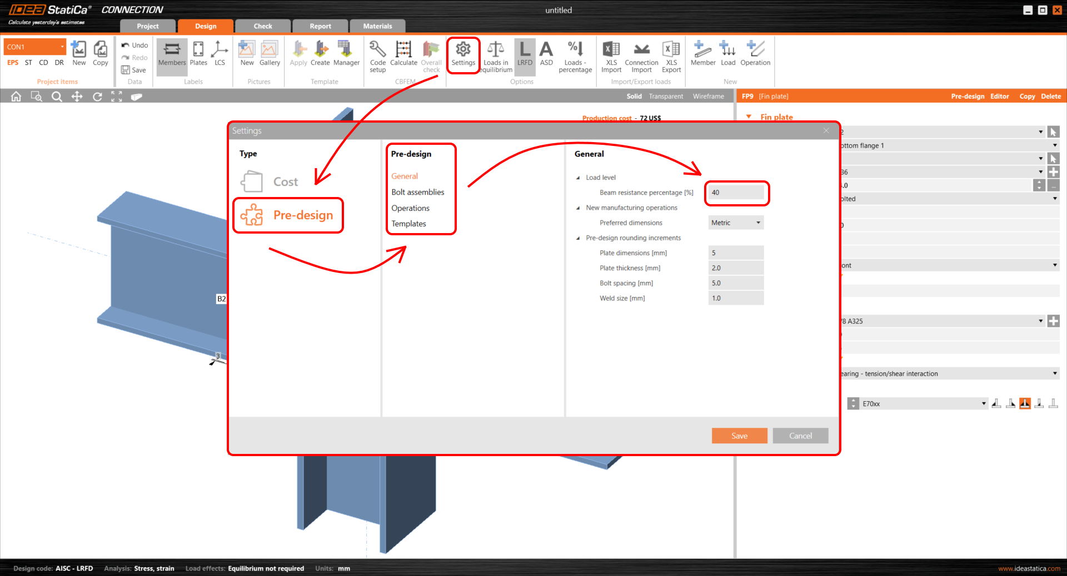
Task: Click the Calculate icon in CBFEM group
Action: [403, 54]
